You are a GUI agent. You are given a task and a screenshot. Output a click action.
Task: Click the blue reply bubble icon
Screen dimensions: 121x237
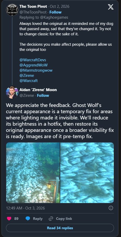pos(28,219)
